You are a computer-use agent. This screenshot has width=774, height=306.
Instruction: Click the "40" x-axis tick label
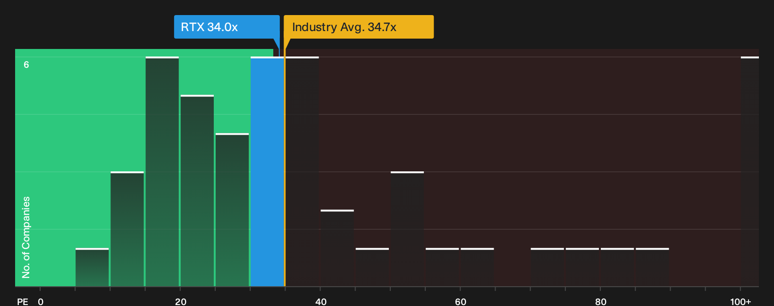pyautogui.click(x=321, y=302)
